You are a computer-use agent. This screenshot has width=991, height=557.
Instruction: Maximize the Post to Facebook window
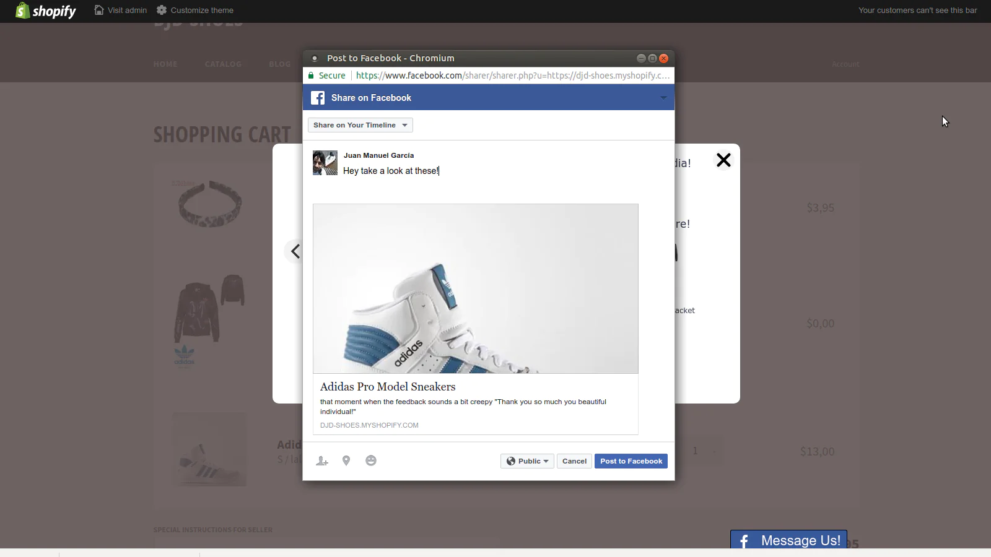pyautogui.click(x=652, y=58)
